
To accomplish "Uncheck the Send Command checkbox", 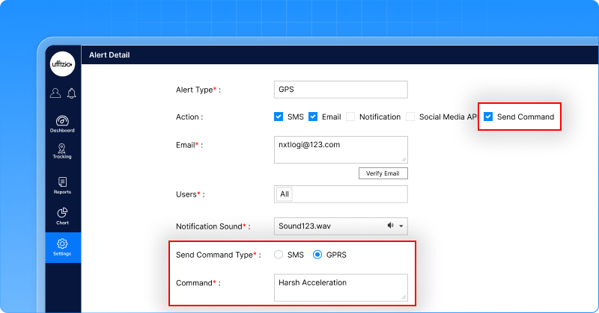I will click(488, 117).
